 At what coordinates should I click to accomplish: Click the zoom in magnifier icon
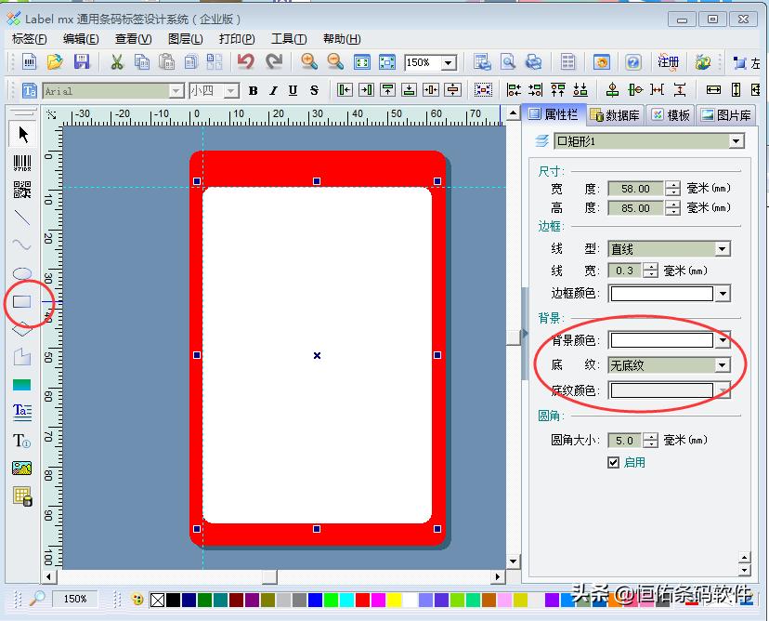(x=309, y=62)
